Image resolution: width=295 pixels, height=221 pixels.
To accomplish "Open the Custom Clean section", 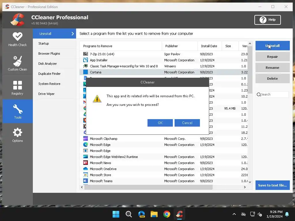I will (x=18, y=64).
